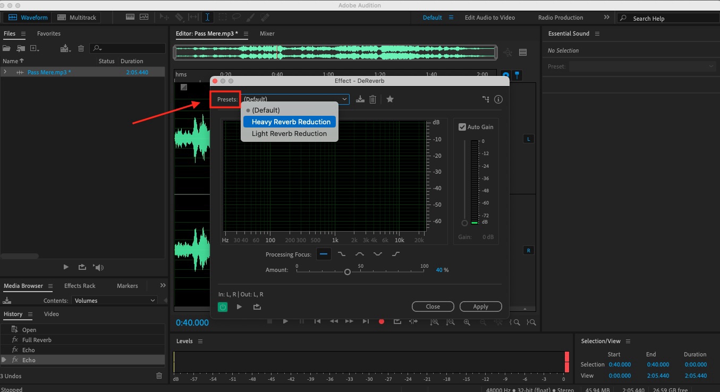Screen dimensions: 720x392
Task: Switch to Multitrack view
Action: [77, 18]
